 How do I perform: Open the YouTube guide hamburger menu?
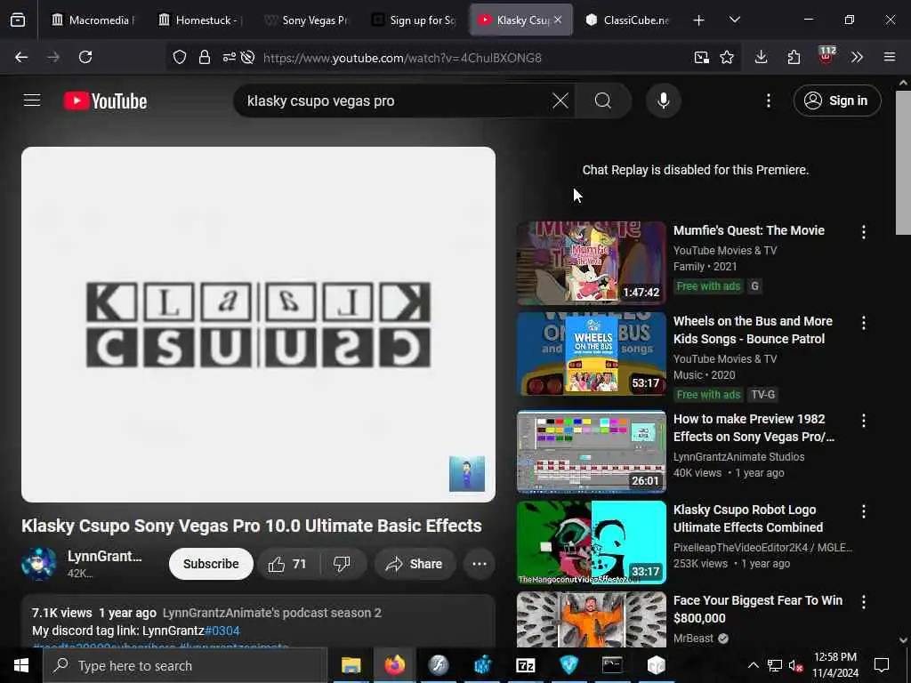32,100
